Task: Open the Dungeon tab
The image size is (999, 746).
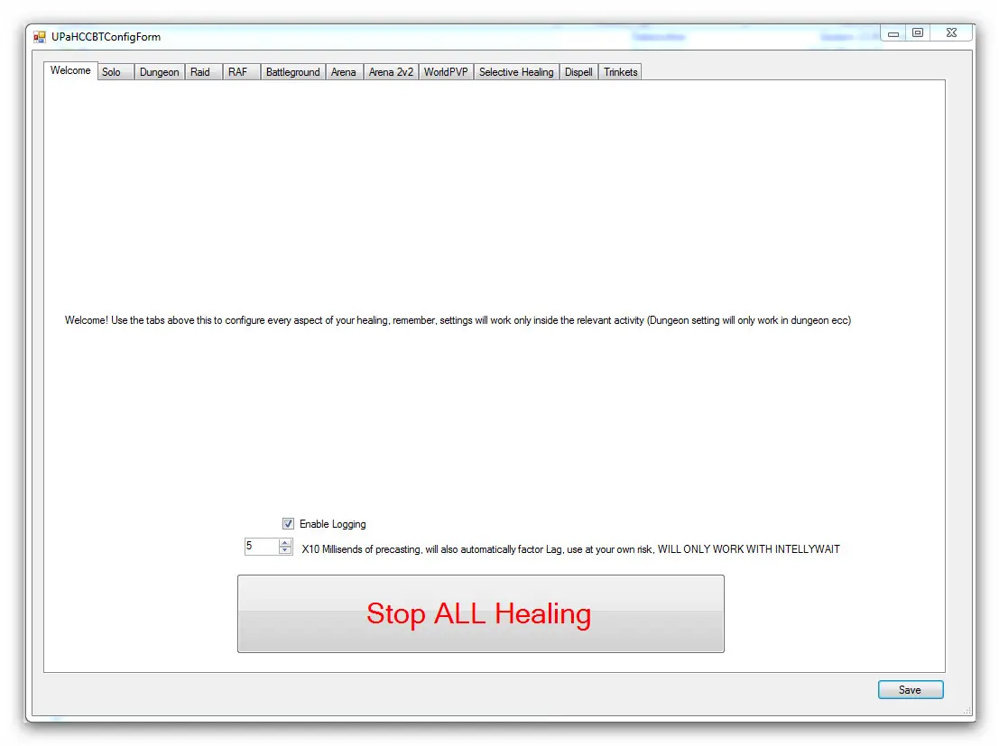Action: (159, 72)
